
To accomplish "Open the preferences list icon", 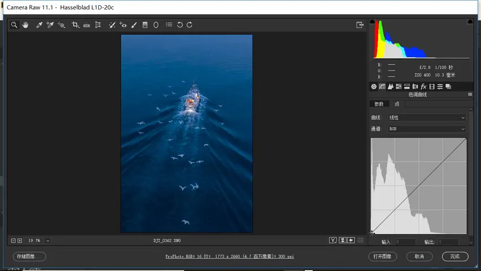I will (x=169, y=24).
